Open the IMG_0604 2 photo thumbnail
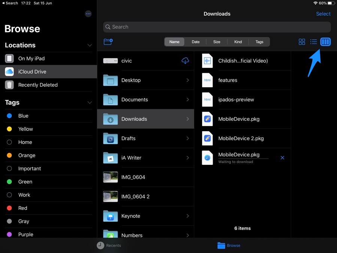The height and width of the screenshot is (253, 337). pyautogui.click(x=110, y=196)
